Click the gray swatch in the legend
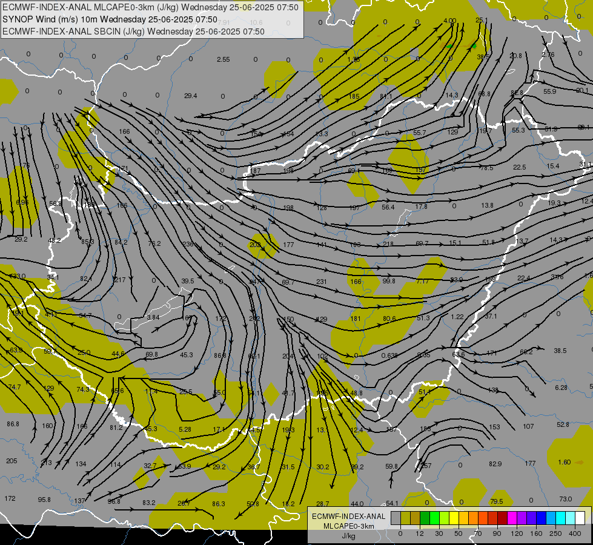 coord(396,518)
